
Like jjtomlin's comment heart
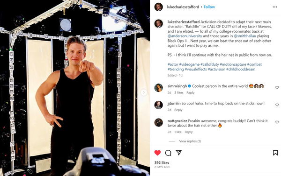click(277, 105)
